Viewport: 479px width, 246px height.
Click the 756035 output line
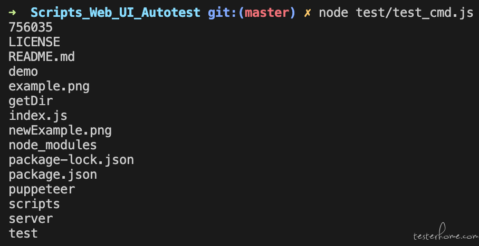[31, 28]
